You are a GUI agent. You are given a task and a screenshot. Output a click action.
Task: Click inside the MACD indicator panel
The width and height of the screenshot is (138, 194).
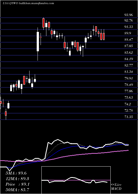(x=76, y=180)
